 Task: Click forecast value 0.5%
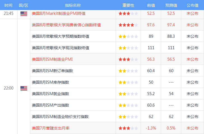(171, 128)
